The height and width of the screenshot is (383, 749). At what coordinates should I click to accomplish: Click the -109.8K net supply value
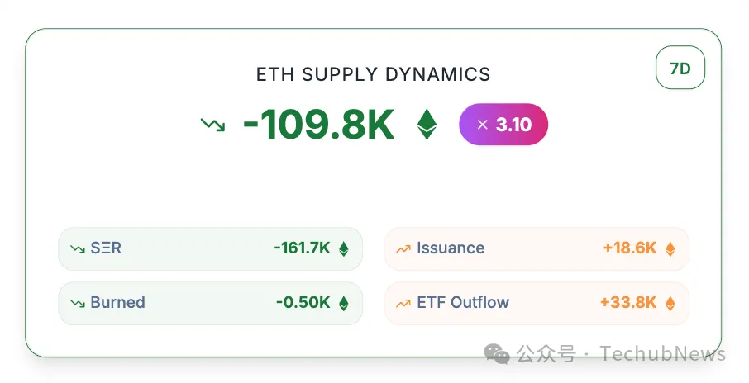coord(318,125)
